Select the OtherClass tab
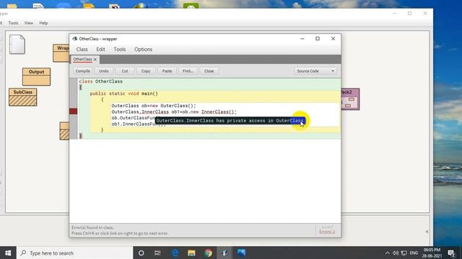 tap(82, 59)
